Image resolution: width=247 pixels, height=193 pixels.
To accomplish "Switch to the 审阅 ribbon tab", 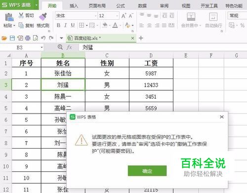I will [164, 6].
